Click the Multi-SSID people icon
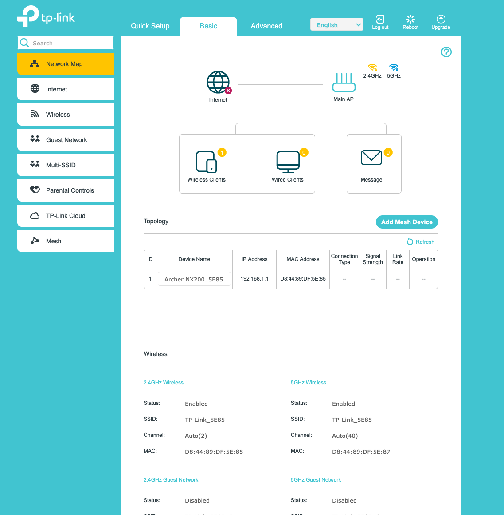Viewport: 504px width, 515px height. click(35, 164)
